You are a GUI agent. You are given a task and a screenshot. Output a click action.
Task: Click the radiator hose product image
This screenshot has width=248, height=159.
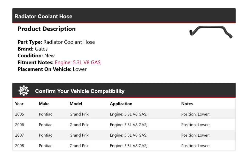pos(211,32)
